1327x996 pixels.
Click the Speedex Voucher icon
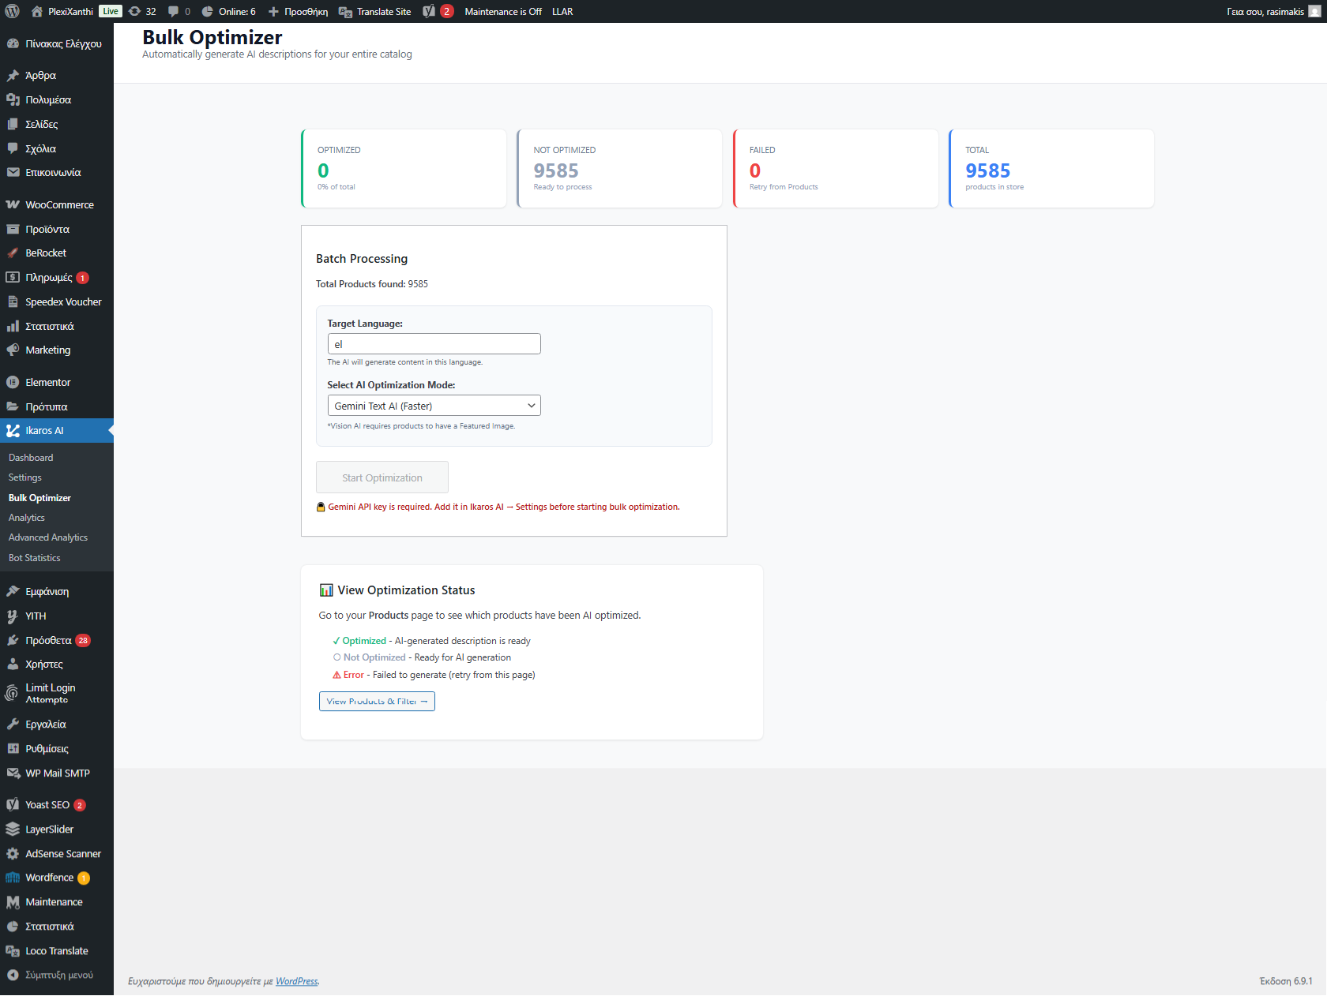(13, 301)
